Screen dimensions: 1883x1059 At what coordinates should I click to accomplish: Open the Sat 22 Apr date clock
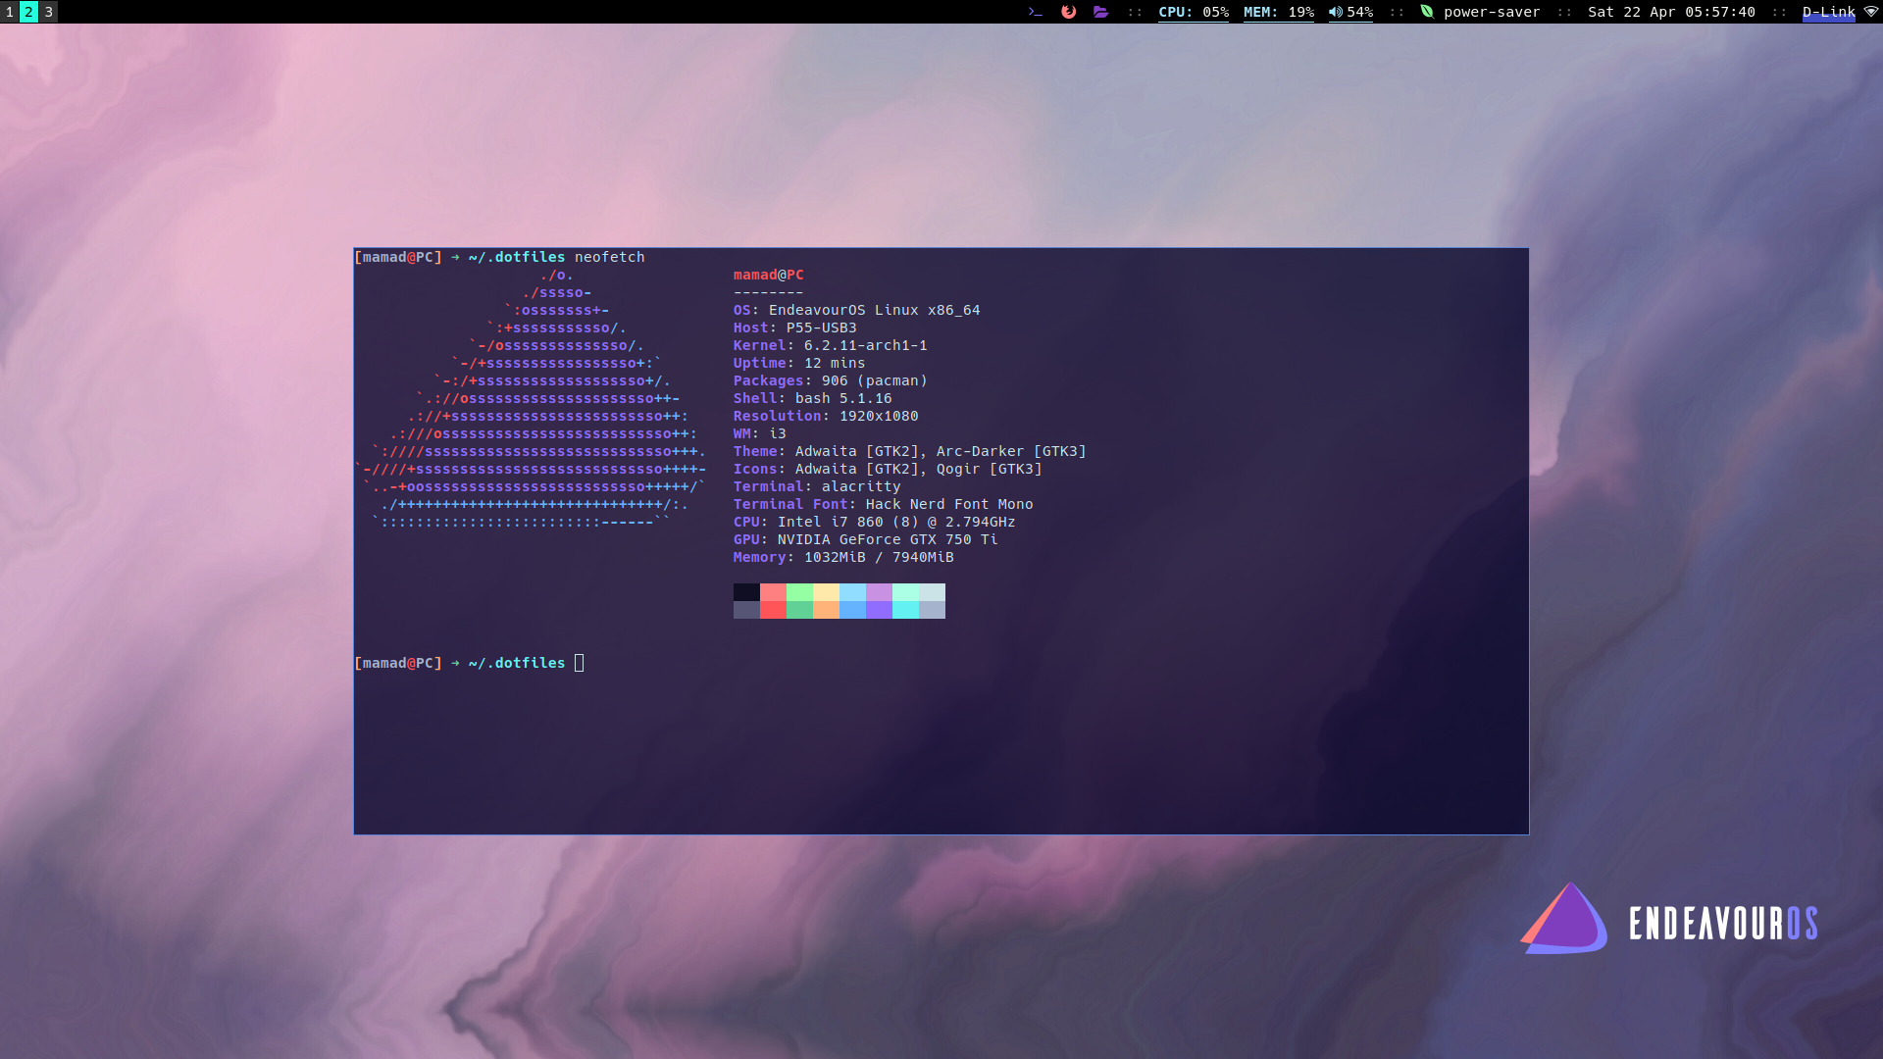click(x=1671, y=12)
